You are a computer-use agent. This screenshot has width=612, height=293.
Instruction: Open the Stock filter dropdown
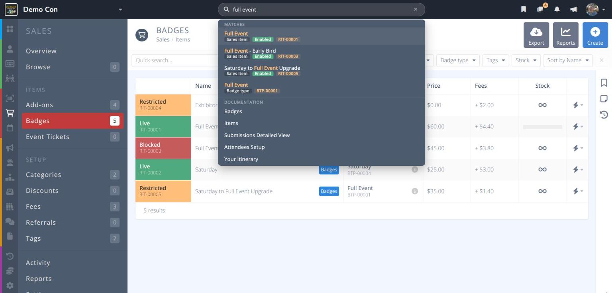coord(526,60)
